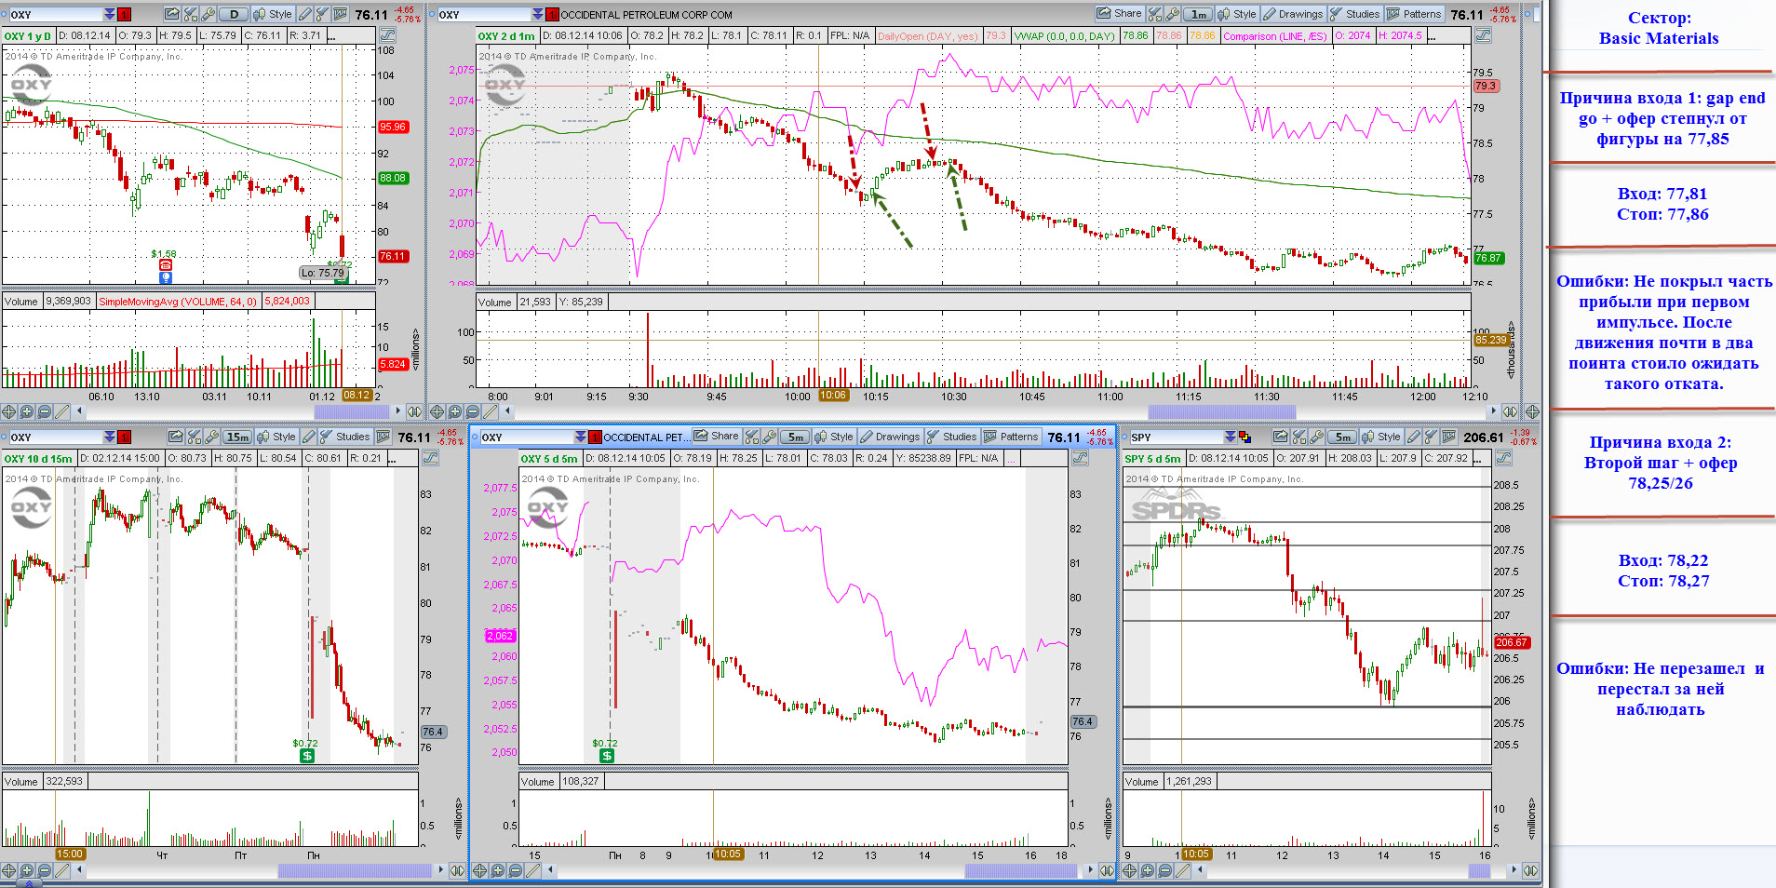Open Studies menu in OXY 1m chart
Image resolution: width=1776 pixels, height=888 pixels.
point(1354,14)
